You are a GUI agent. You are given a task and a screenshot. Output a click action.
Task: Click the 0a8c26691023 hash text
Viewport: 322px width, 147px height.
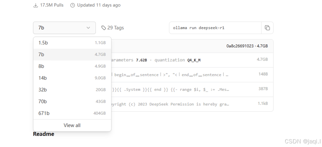click(x=240, y=46)
